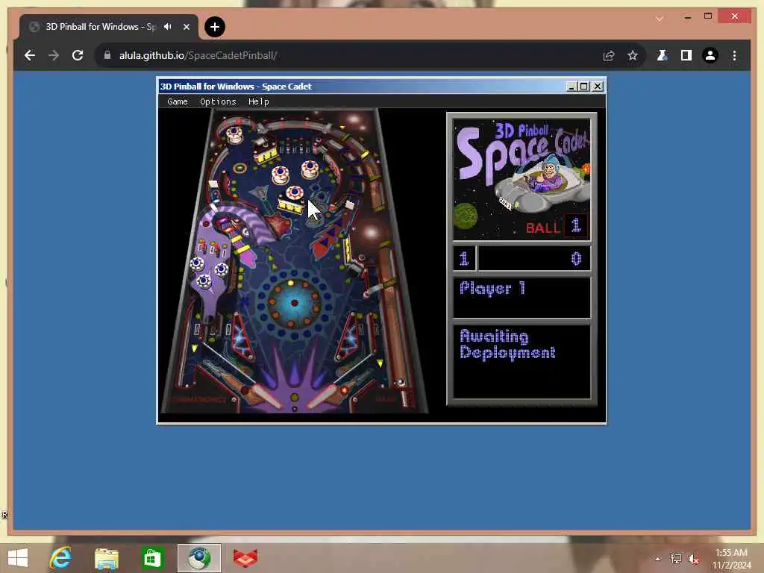The height and width of the screenshot is (573, 764).
Task: Close the inner Space Cadet window
Action: [x=598, y=87]
